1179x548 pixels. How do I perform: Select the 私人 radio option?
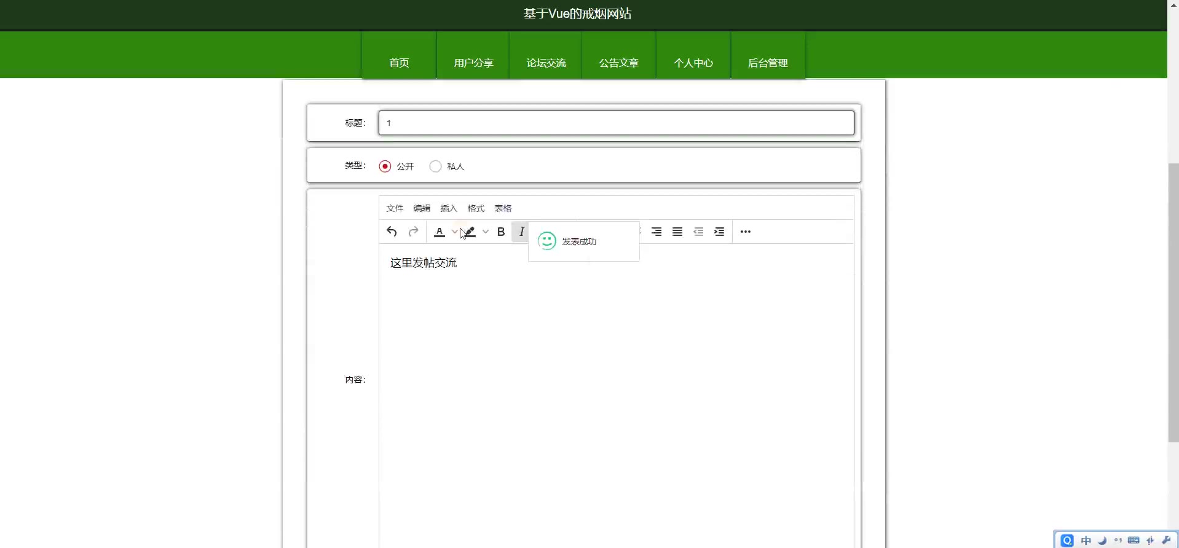click(x=436, y=166)
